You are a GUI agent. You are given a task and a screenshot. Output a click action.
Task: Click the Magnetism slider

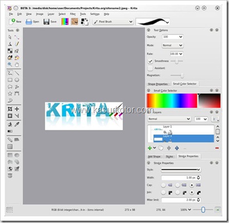pyautogui.click(x=177, y=75)
